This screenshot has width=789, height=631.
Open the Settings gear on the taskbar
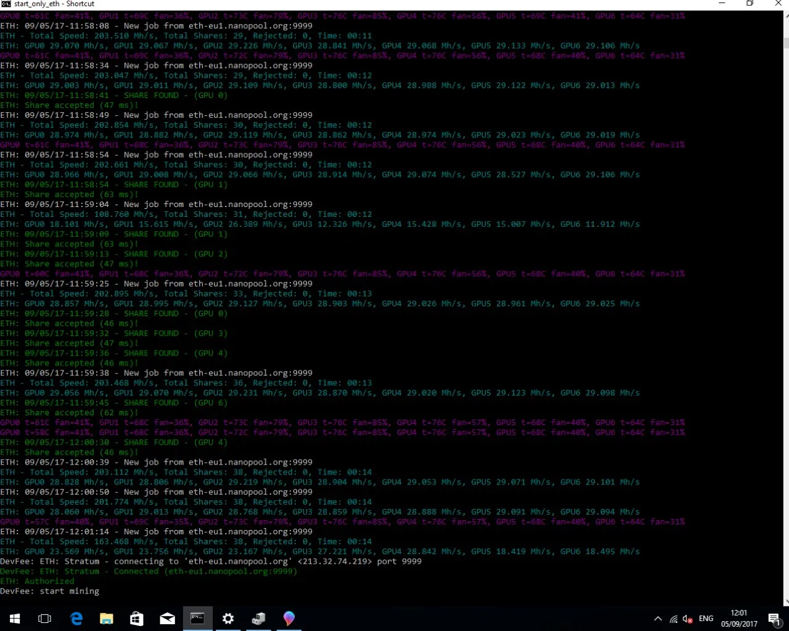click(227, 618)
